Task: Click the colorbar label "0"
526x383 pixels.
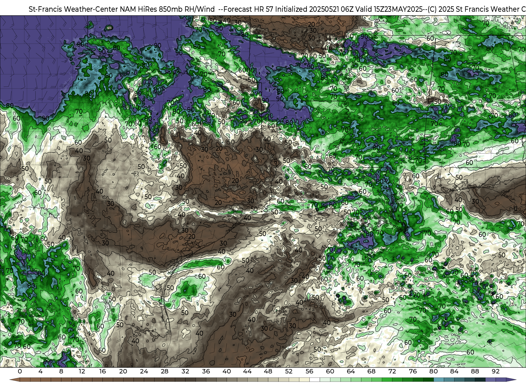Action: coord(20,371)
